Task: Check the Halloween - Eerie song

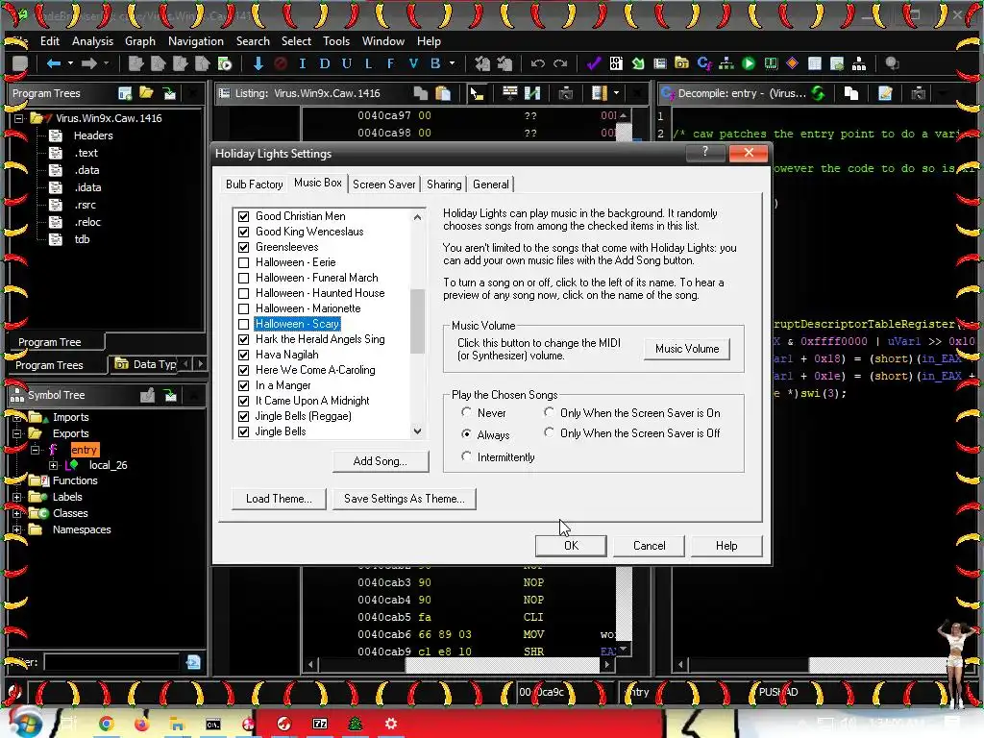Action: (243, 262)
